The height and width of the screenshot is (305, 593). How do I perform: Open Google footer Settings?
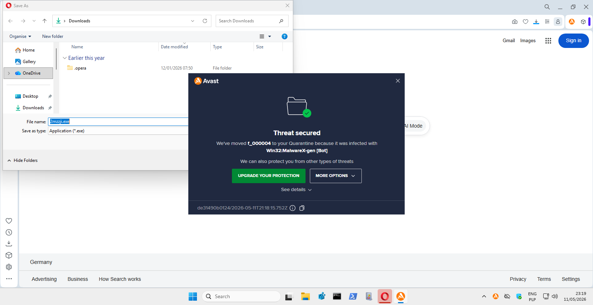(571, 279)
